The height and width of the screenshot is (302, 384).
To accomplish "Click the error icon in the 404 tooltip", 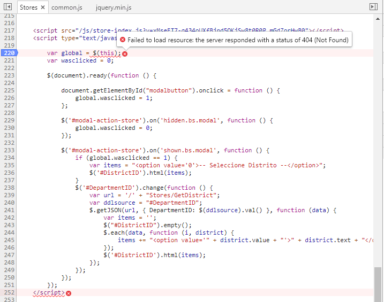I will (x=123, y=40).
